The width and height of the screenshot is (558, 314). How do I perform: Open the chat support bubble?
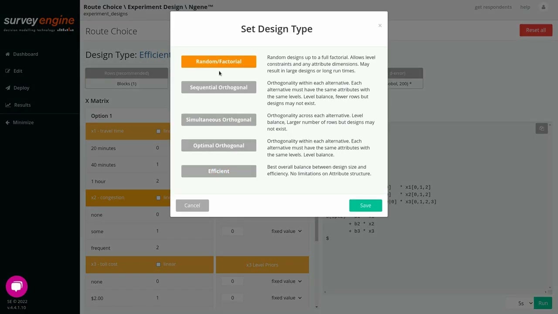click(x=17, y=287)
